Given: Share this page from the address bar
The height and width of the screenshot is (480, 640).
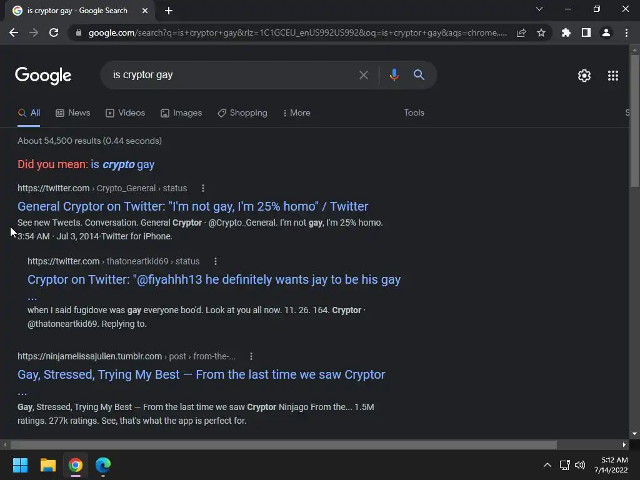Looking at the screenshot, I should [x=521, y=32].
